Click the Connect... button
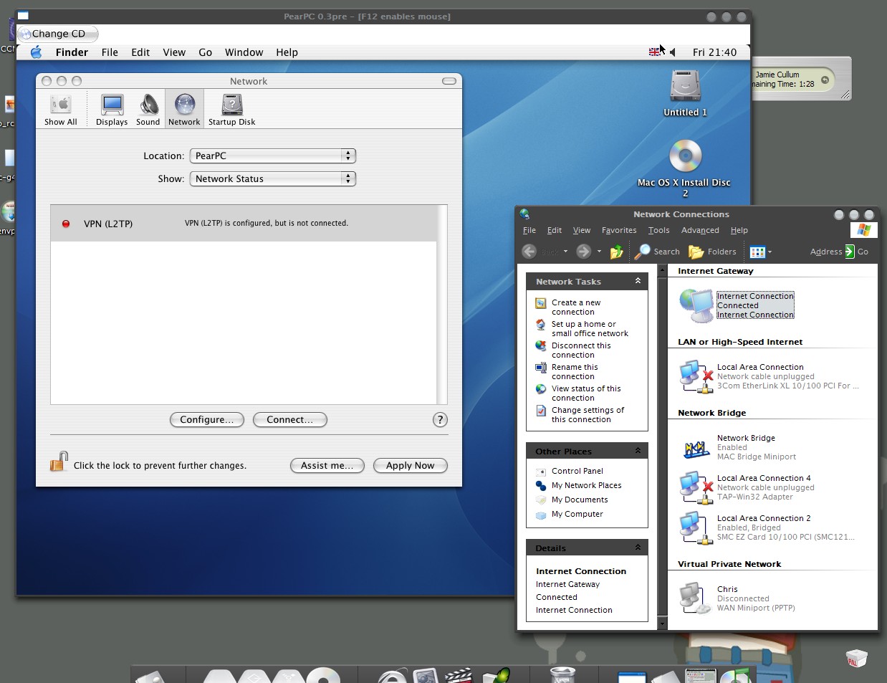 [290, 419]
